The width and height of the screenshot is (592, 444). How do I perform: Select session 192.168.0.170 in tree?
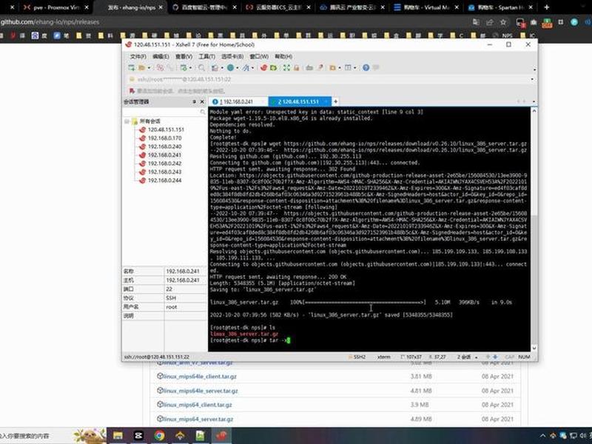click(164, 138)
